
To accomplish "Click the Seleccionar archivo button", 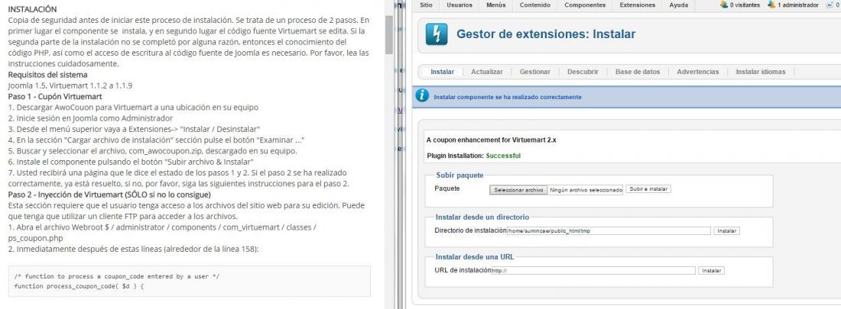I will tap(518, 190).
